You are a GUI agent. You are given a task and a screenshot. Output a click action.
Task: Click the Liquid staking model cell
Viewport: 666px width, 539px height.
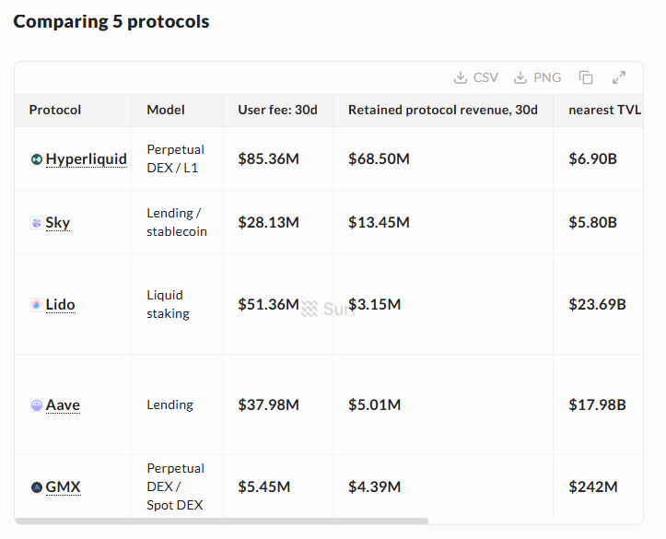coord(177,305)
